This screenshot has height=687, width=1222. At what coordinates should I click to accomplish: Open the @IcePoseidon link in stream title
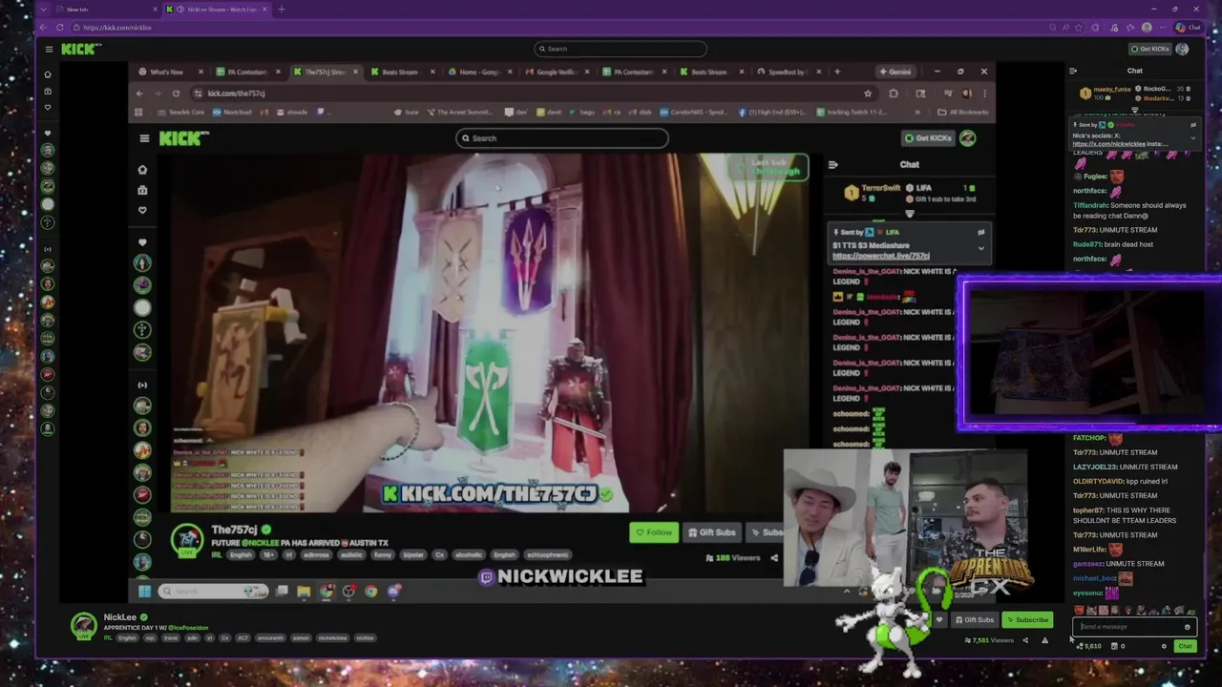coord(187,628)
